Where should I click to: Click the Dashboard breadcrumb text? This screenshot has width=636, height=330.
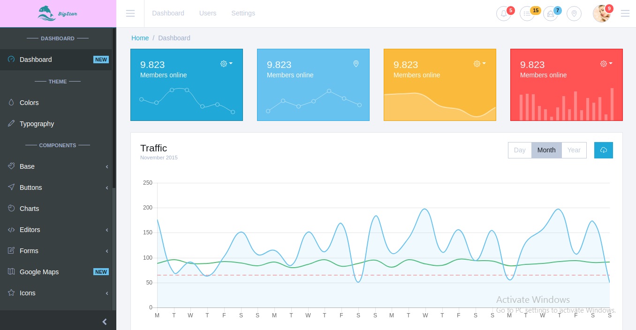click(174, 38)
